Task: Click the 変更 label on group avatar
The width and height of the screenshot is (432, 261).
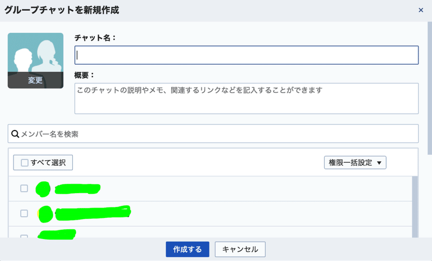Action: point(35,80)
